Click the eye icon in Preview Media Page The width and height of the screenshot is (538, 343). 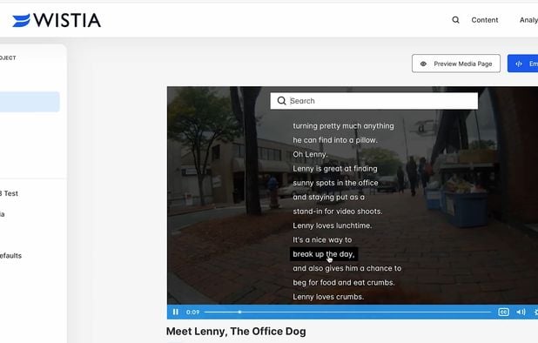point(423,64)
